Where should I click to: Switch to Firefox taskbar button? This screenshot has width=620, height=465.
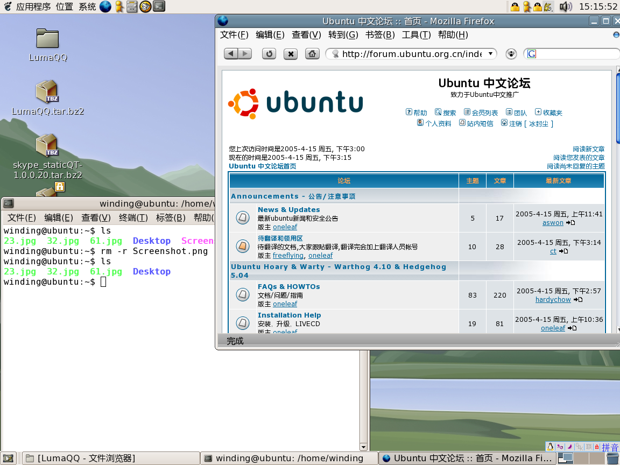click(468, 459)
